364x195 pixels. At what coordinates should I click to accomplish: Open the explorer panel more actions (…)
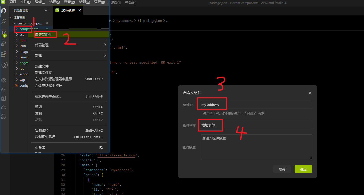[47, 10]
